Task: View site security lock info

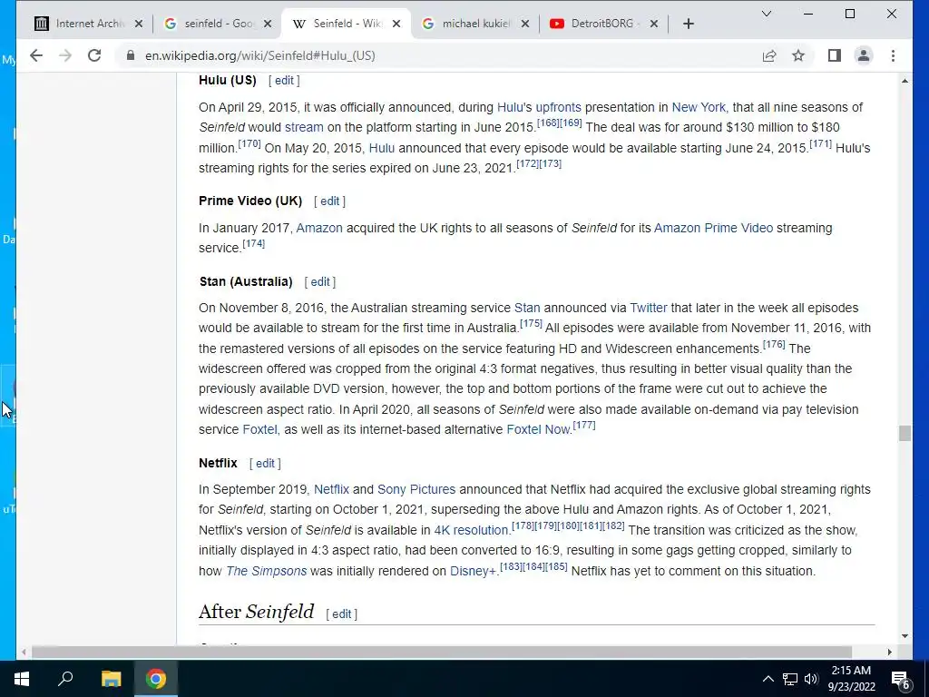Action: tap(131, 55)
